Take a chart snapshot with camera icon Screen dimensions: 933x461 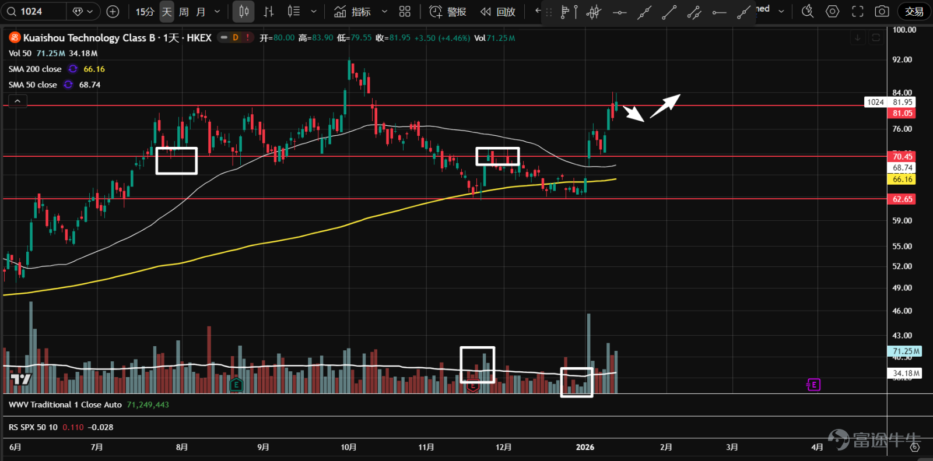tap(882, 11)
